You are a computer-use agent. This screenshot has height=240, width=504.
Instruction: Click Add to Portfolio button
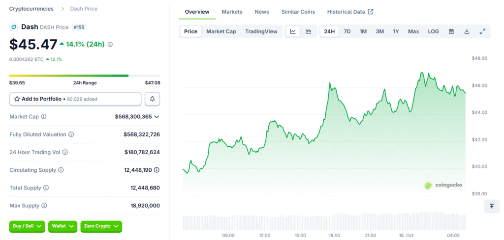pos(75,99)
